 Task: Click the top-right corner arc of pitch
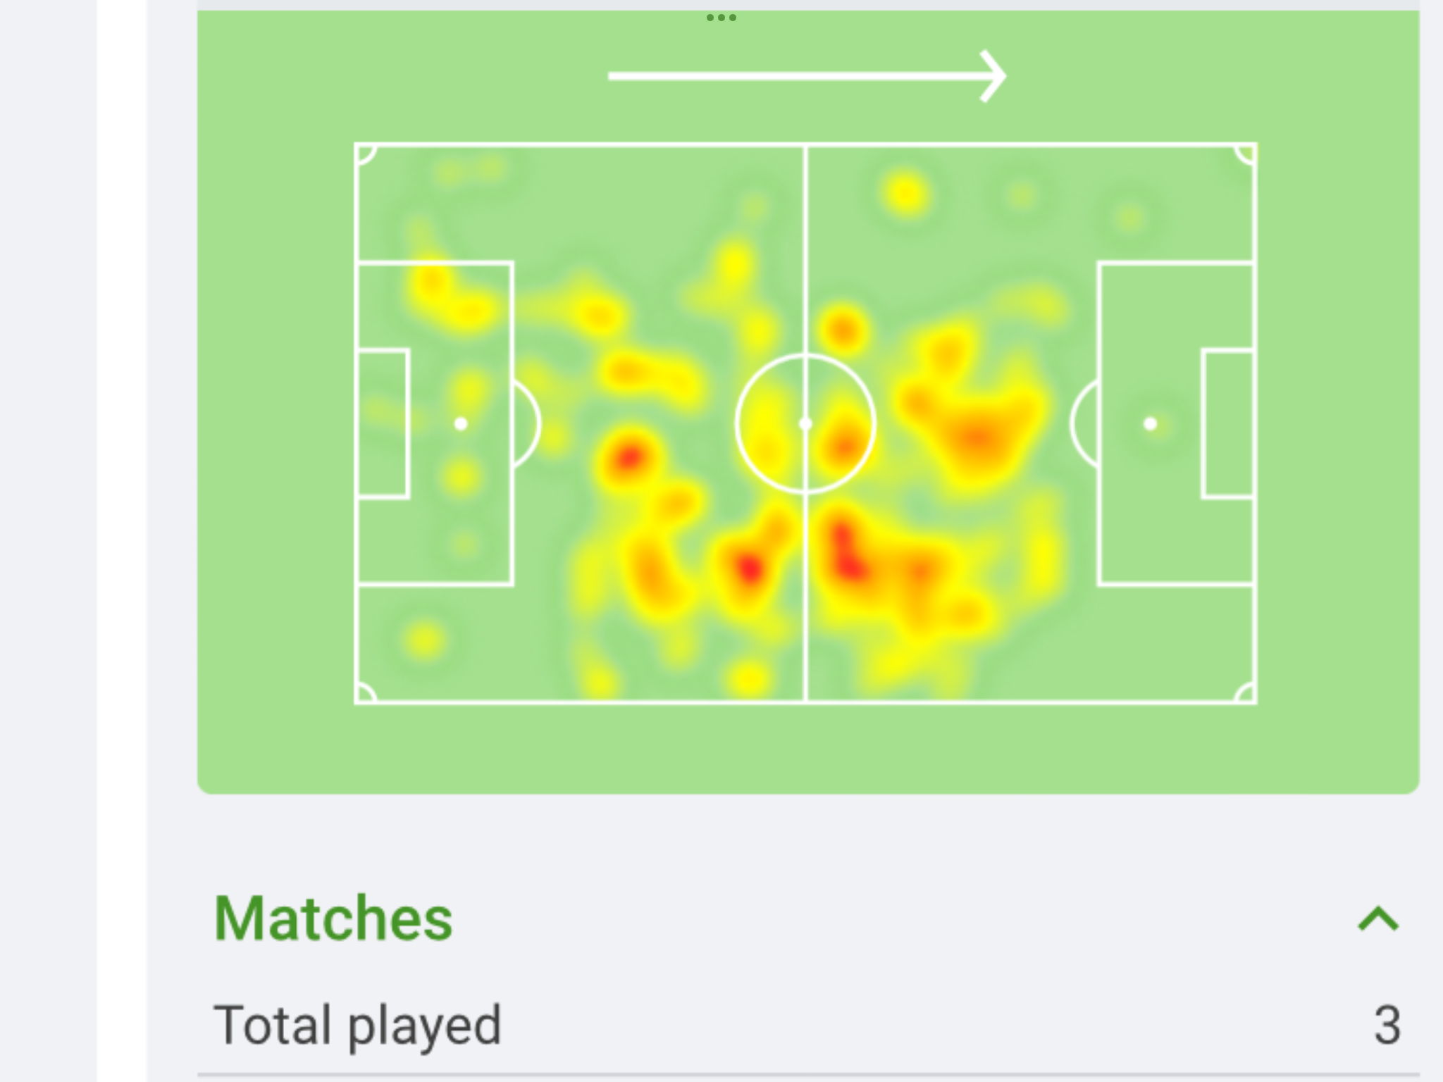[x=1244, y=155]
